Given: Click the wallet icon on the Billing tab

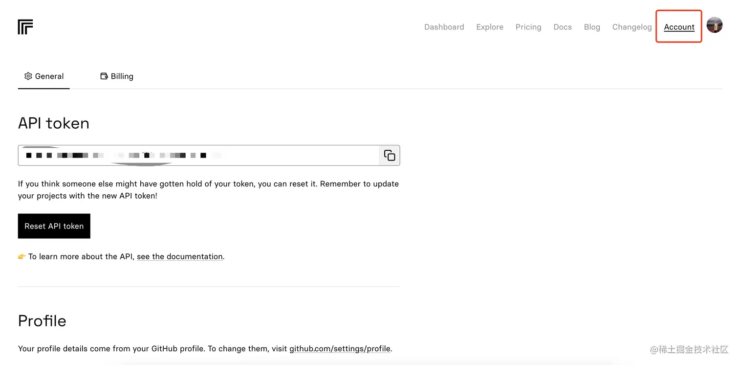Looking at the screenshot, I should click(x=104, y=76).
